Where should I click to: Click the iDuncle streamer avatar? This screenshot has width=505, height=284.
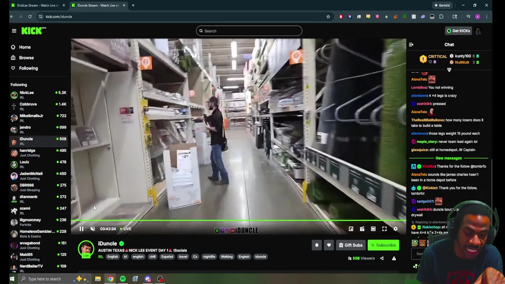click(x=86, y=248)
